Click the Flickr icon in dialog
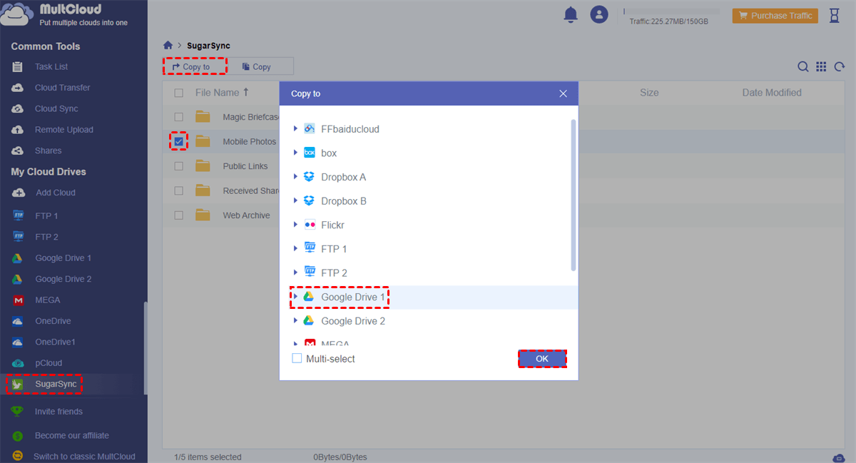Screen dimensions: 856x463 [x=310, y=225]
